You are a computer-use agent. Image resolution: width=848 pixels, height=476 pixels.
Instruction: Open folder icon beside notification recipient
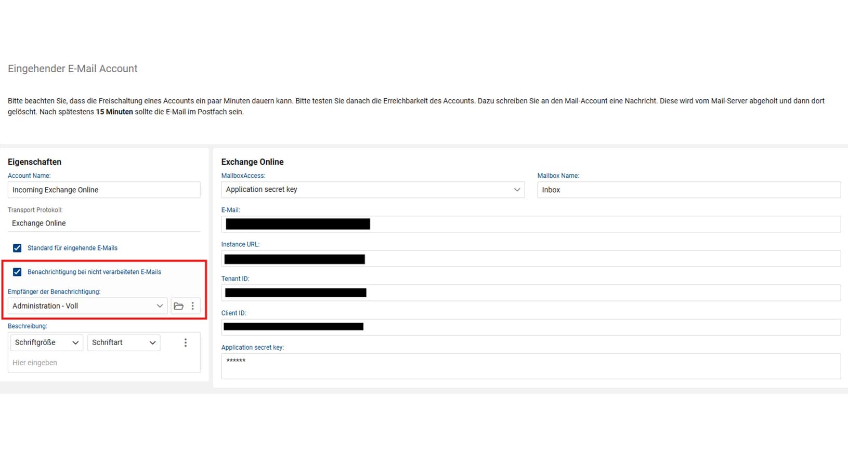(178, 306)
